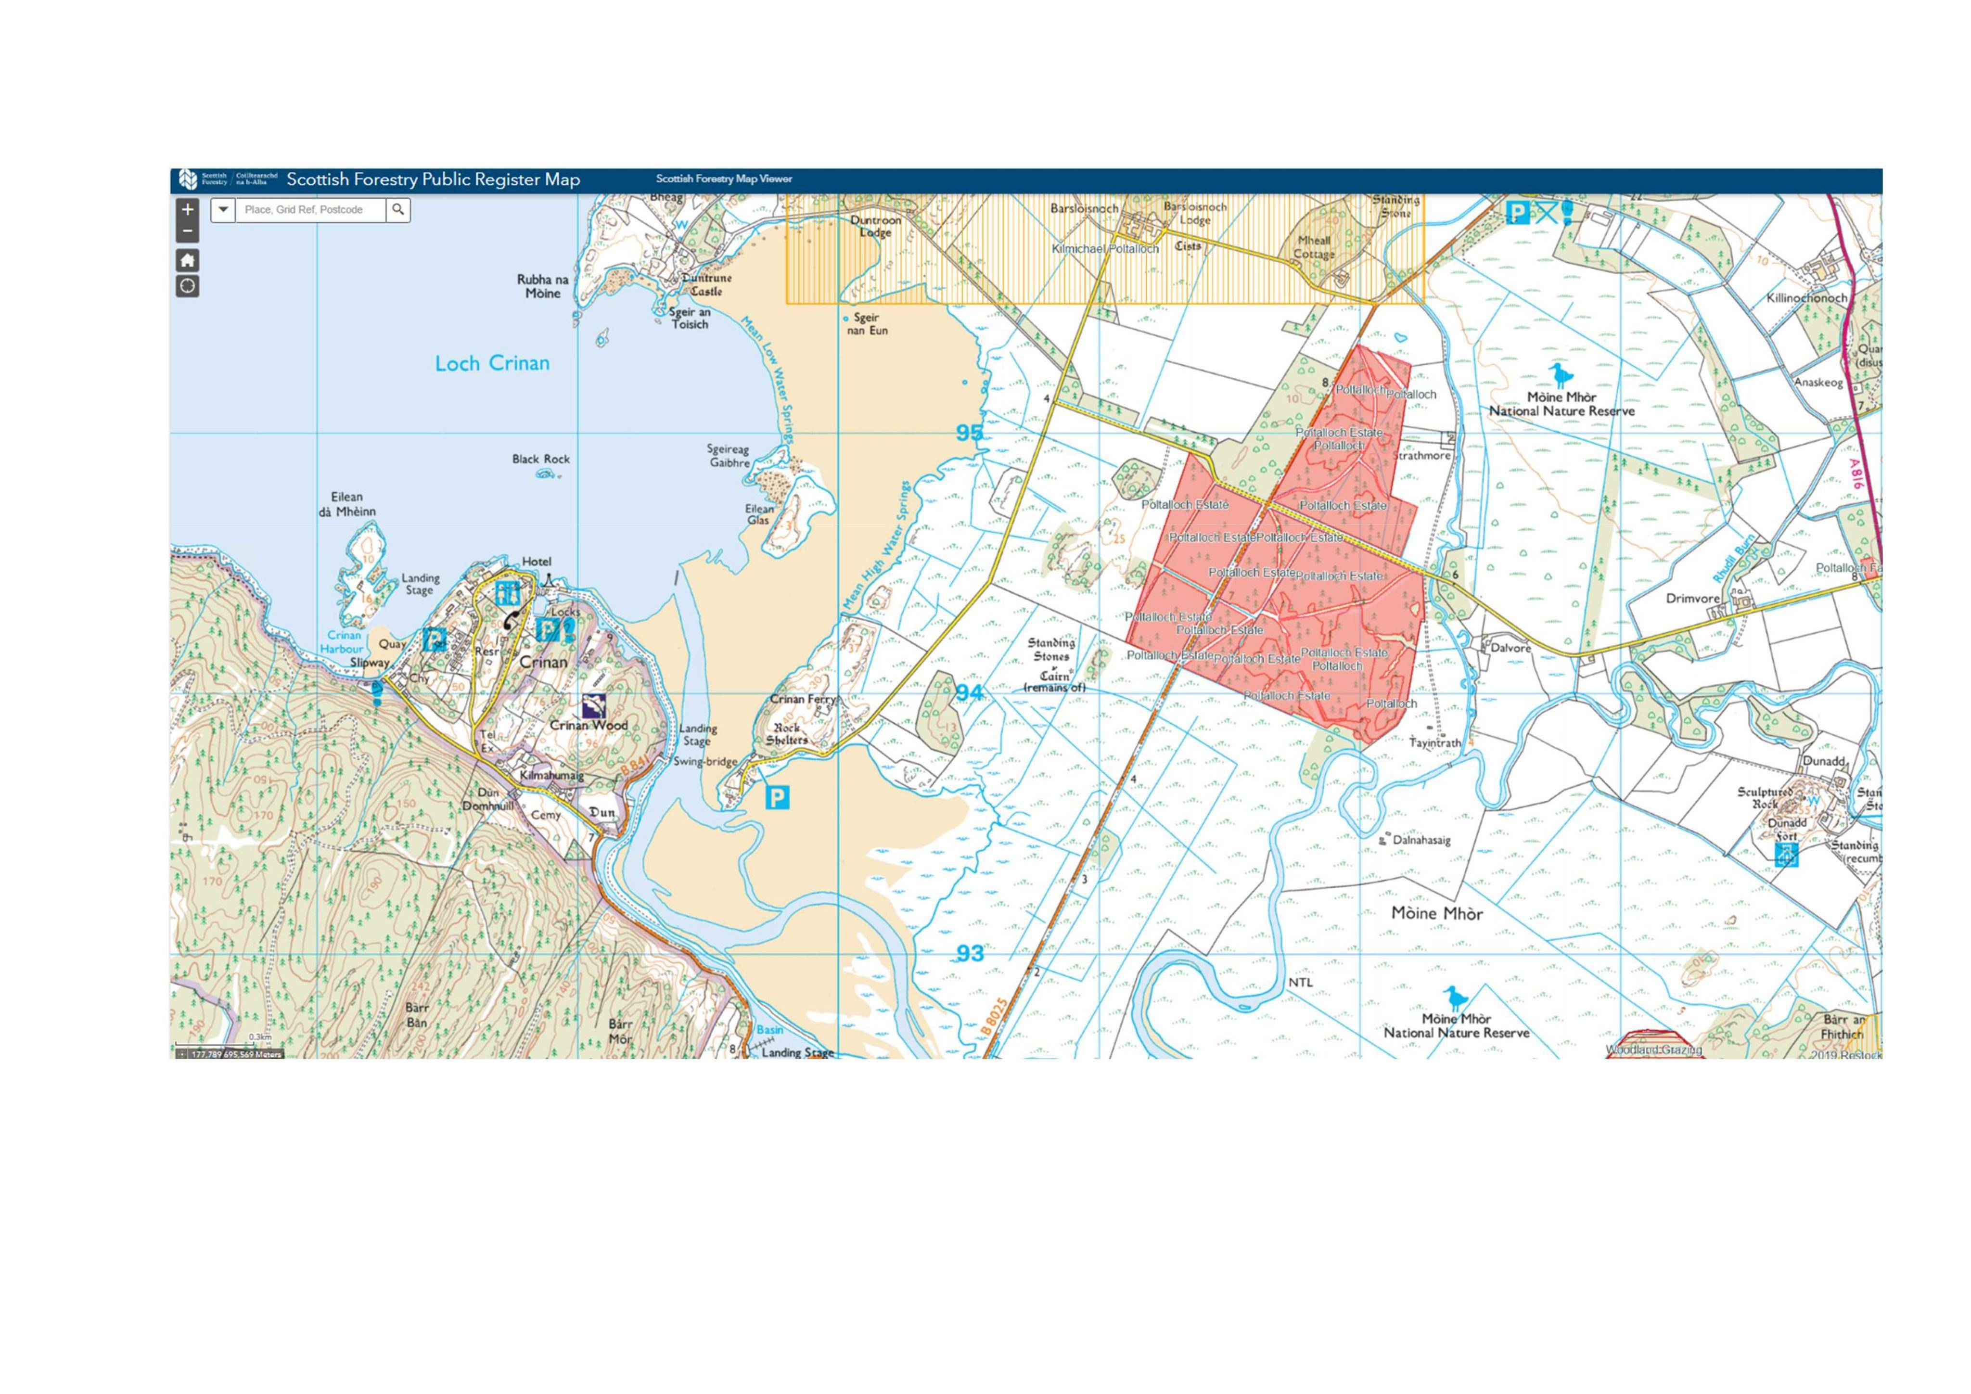
Task: Click the Strathmore label
Action: 1422,456
